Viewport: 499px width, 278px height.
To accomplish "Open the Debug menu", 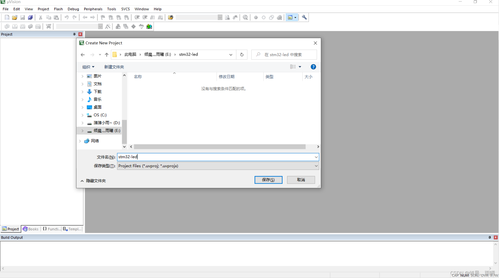I will pyautogui.click(x=73, y=9).
